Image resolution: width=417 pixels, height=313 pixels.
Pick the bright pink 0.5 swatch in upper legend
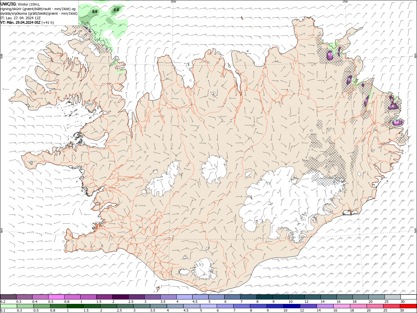click(x=56, y=297)
